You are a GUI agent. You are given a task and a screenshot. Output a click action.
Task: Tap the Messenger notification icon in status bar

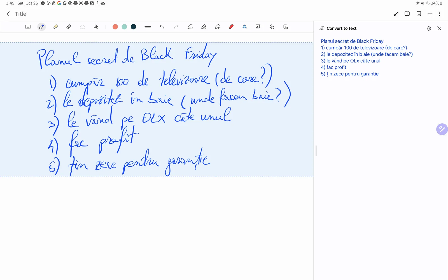point(43,3)
